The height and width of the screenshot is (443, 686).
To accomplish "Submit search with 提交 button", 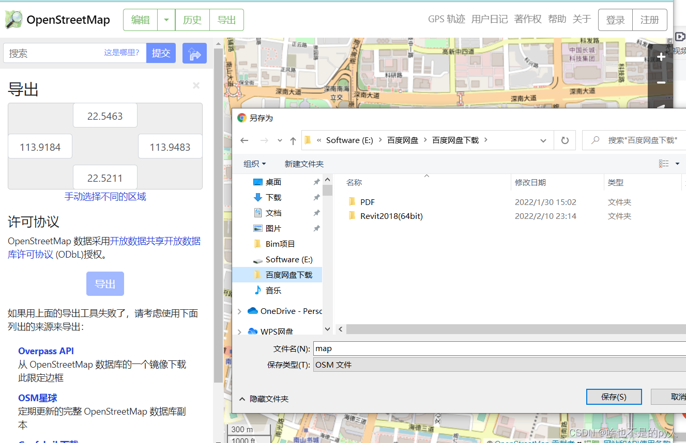I will (x=161, y=53).
